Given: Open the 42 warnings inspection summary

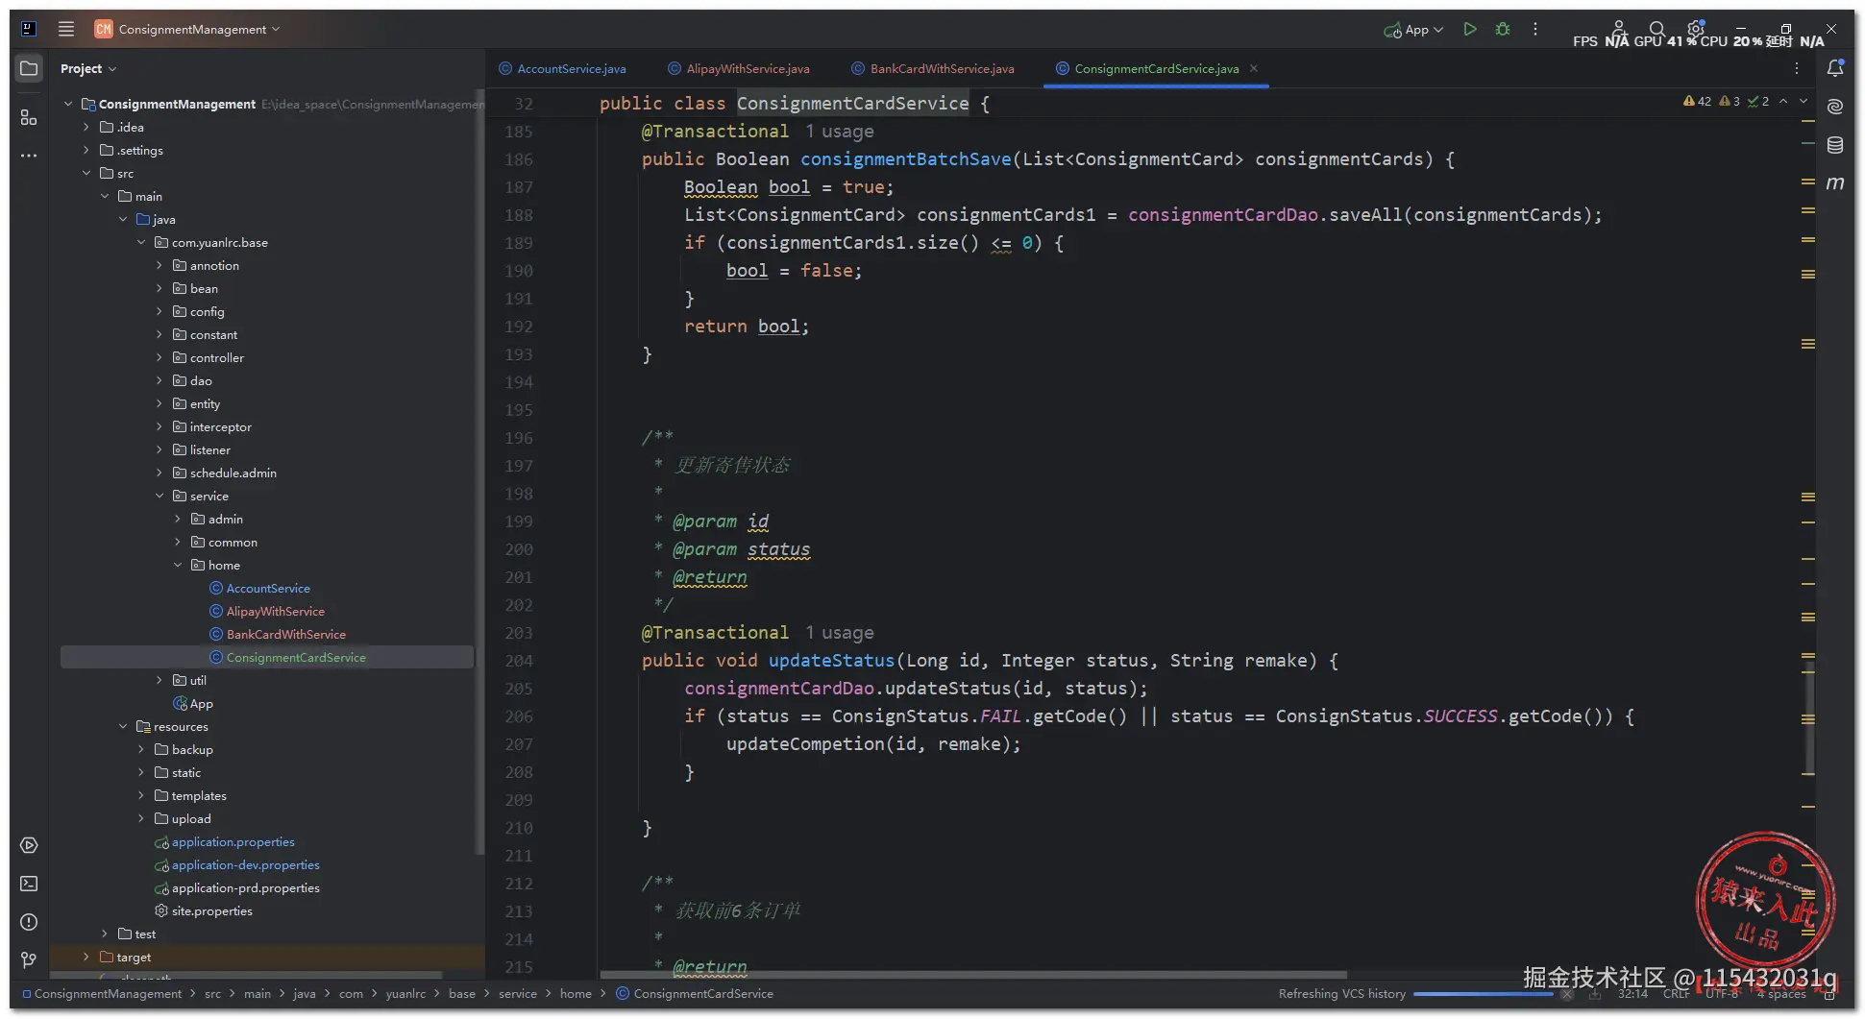Looking at the screenshot, I should 1697,101.
